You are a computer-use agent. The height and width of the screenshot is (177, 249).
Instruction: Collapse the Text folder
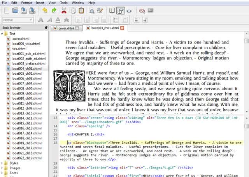pyautogui.click(x=2, y=34)
